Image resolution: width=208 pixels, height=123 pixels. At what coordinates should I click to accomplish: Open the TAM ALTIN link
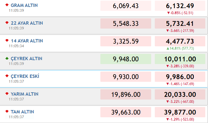coord(22,112)
